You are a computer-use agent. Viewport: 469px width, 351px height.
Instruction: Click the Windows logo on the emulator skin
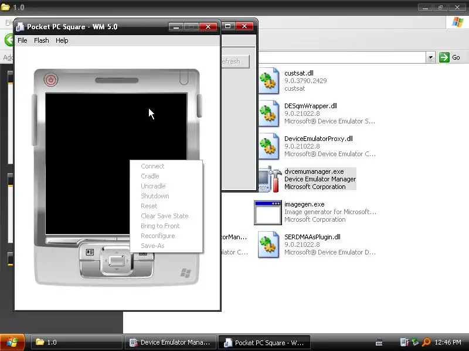coord(186,273)
